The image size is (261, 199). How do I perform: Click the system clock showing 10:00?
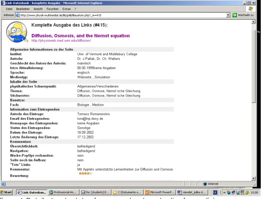click(254, 192)
